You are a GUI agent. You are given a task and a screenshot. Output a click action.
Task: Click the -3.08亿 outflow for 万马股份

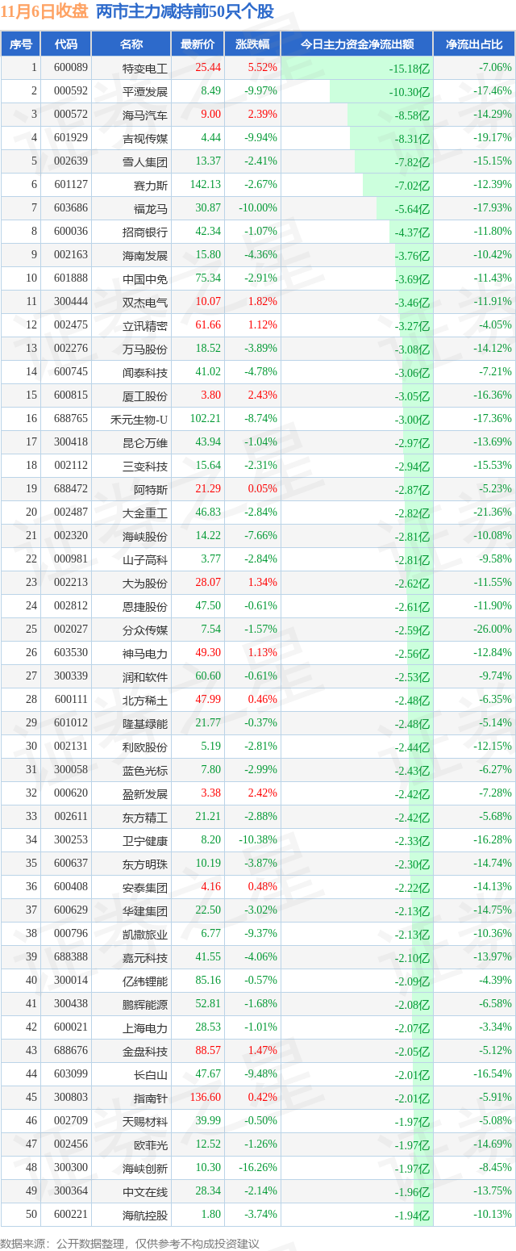412,349
